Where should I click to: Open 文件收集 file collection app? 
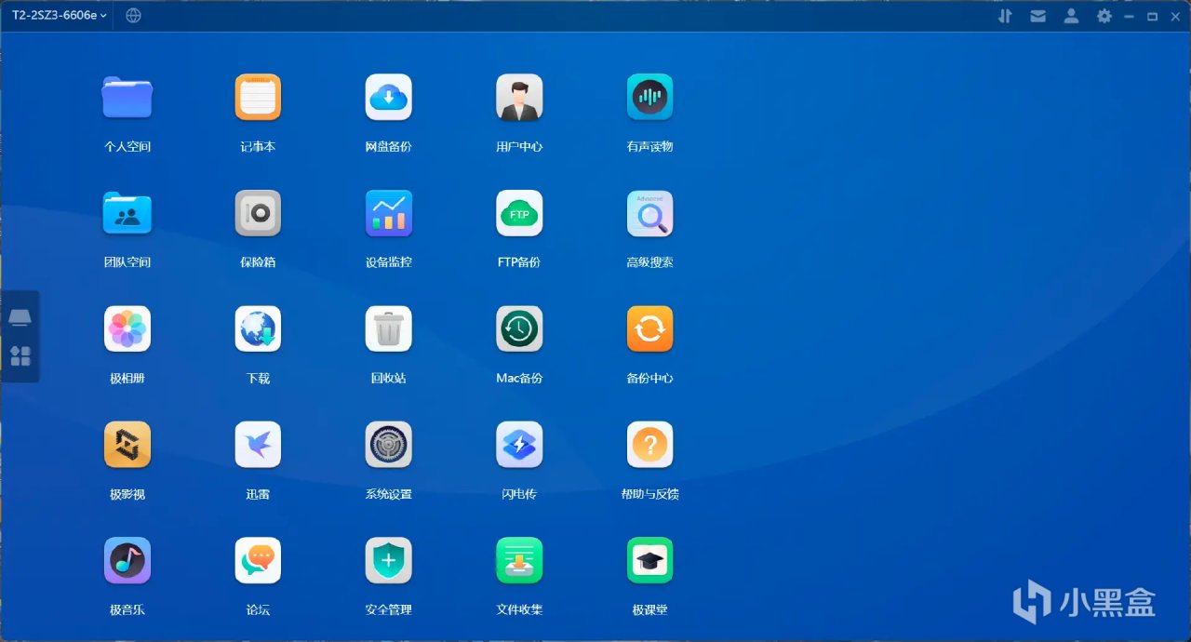tap(519, 560)
